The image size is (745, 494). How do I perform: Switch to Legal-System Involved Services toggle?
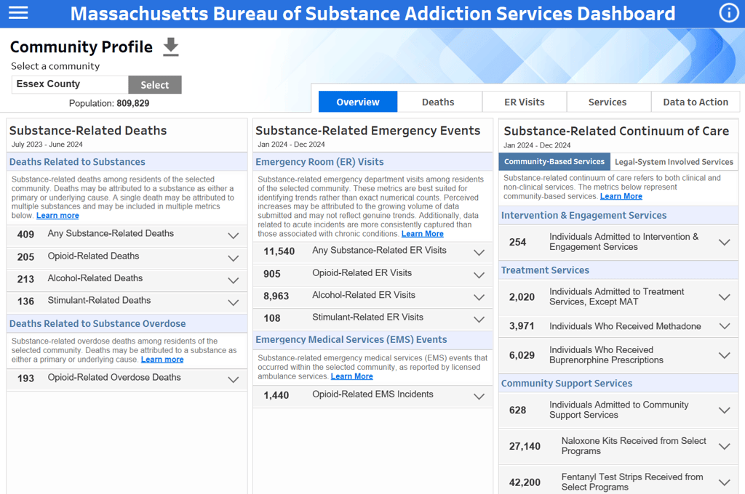click(674, 161)
